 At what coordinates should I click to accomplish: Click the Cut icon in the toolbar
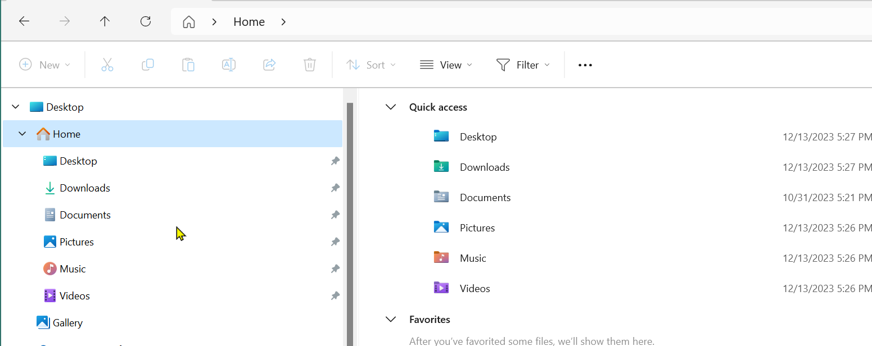tap(107, 65)
